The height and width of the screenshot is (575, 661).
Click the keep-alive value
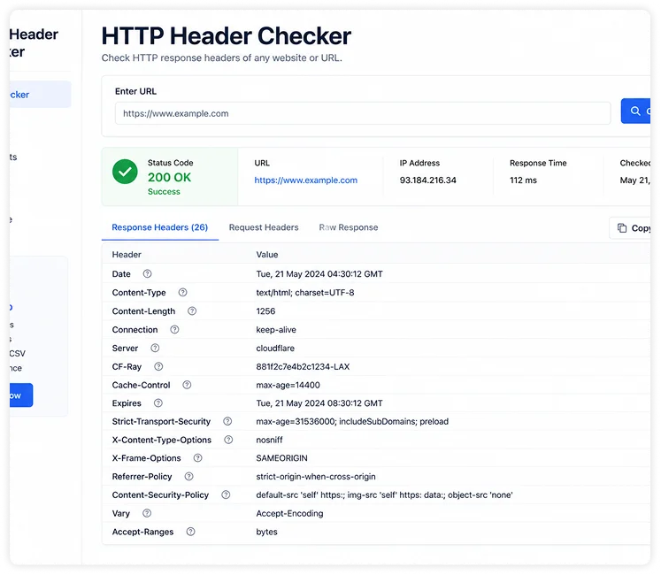pos(276,330)
